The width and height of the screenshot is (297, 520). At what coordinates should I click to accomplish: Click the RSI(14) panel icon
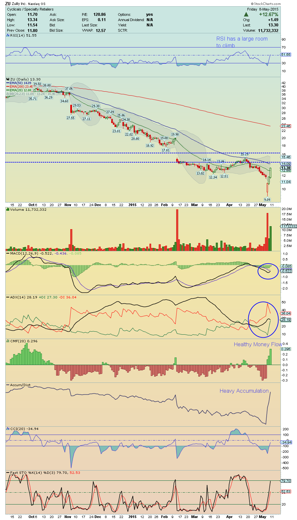point(8,35)
